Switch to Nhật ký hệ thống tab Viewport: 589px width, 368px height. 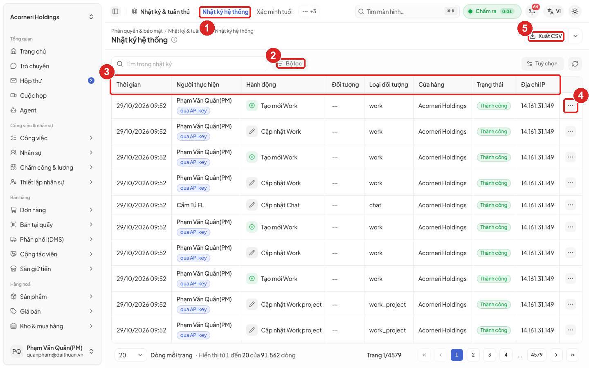(x=225, y=12)
